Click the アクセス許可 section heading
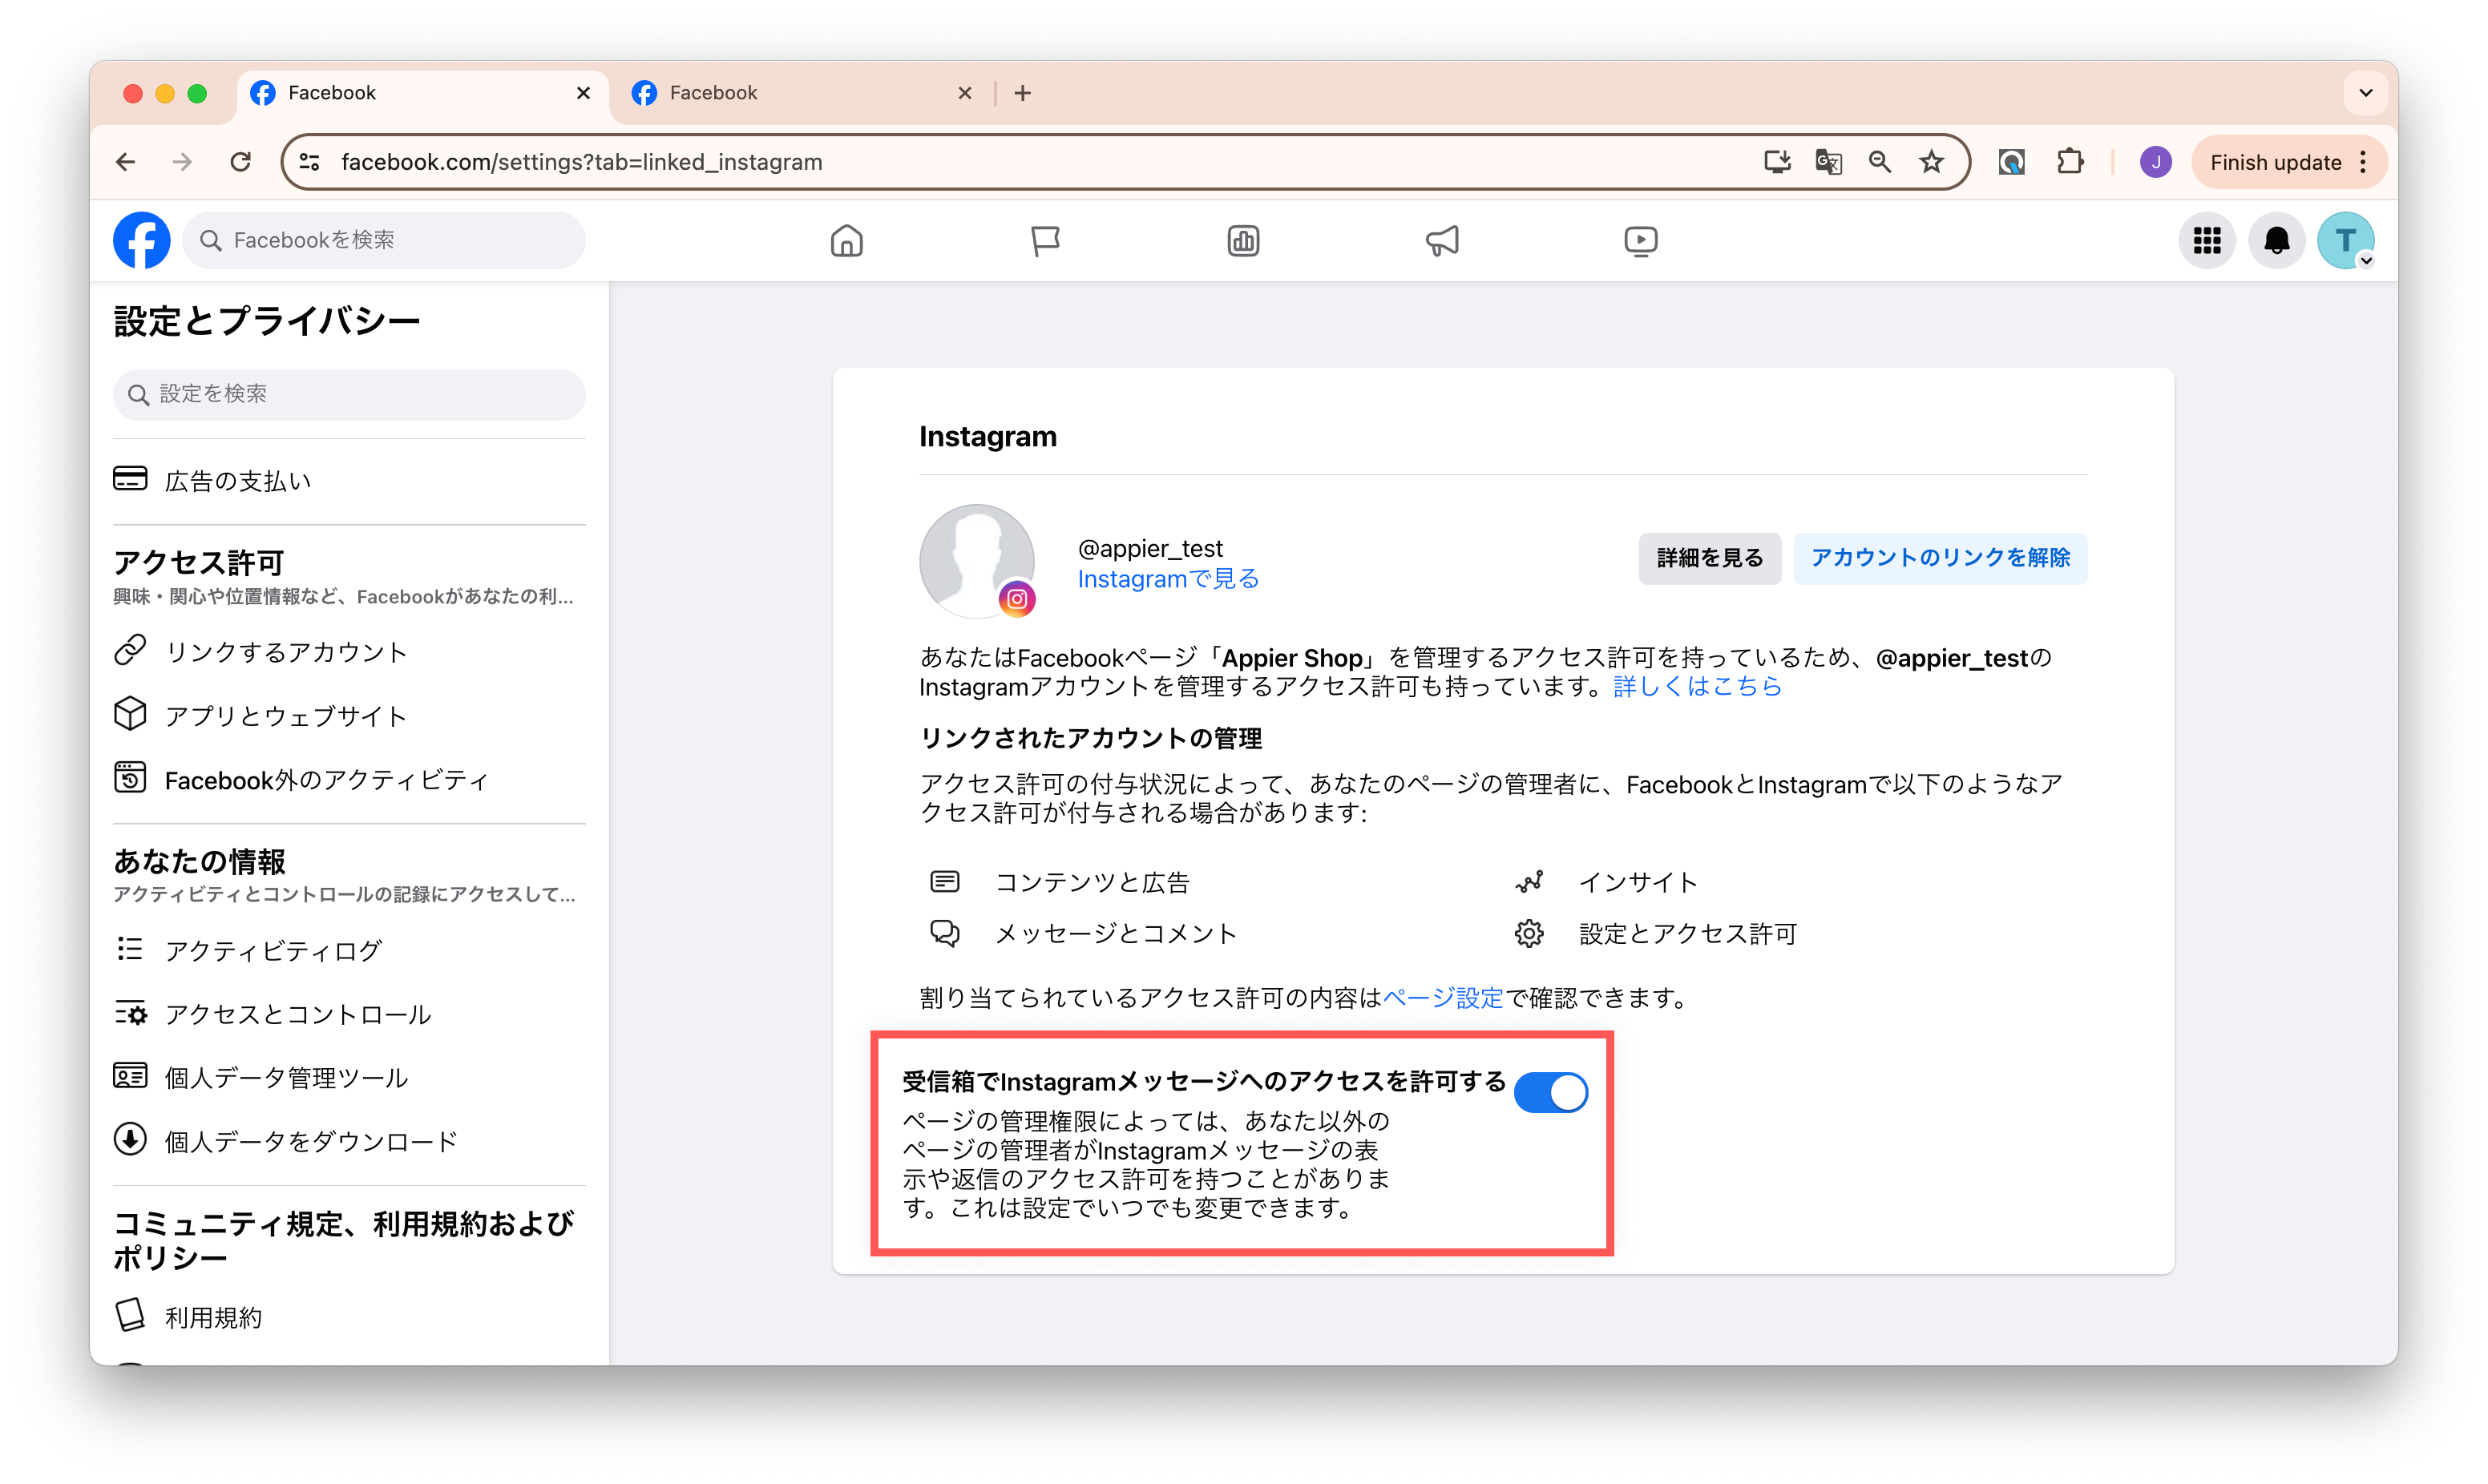The height and width of the screenshot is (1484, 2488). pos(198,563)
